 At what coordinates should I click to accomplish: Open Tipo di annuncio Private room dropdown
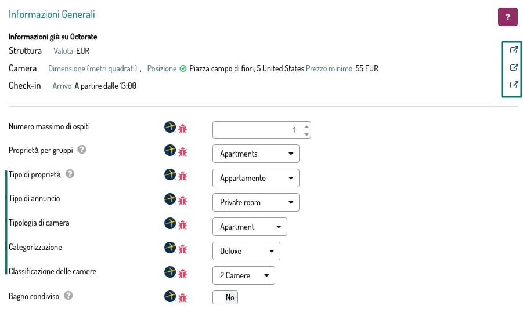tap(256, 202)
